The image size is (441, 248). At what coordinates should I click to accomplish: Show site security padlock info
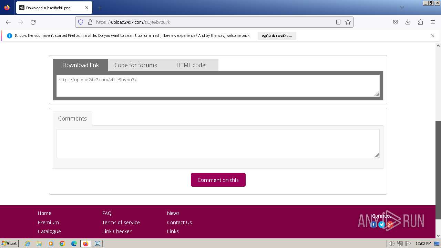click(x=90, y=22)
